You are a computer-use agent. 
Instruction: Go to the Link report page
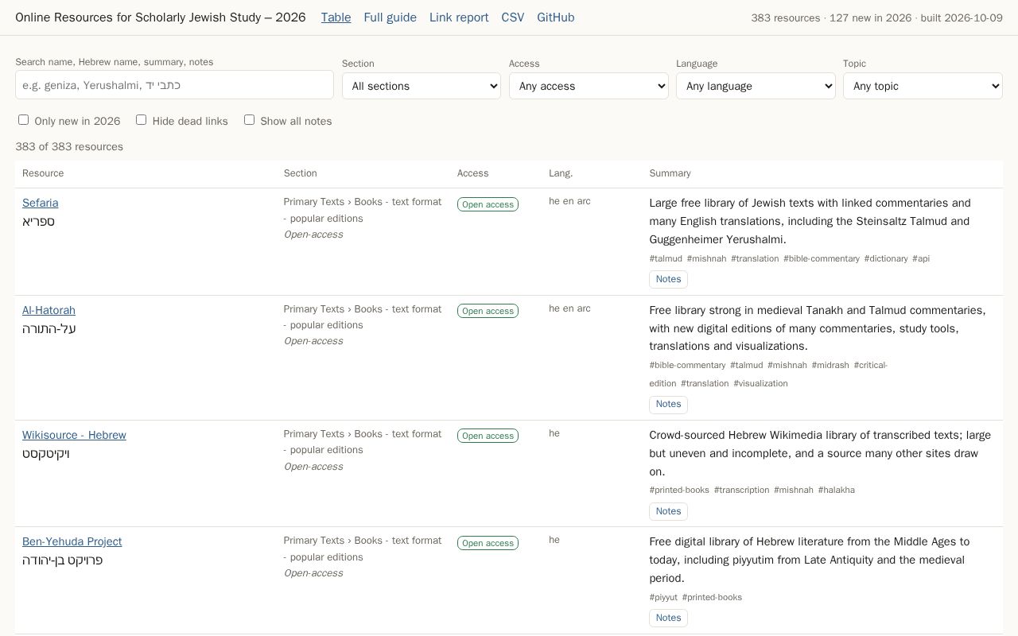(x=459, y=17)
